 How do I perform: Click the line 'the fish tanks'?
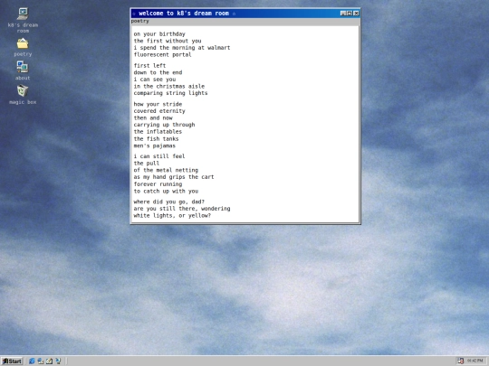157,139
